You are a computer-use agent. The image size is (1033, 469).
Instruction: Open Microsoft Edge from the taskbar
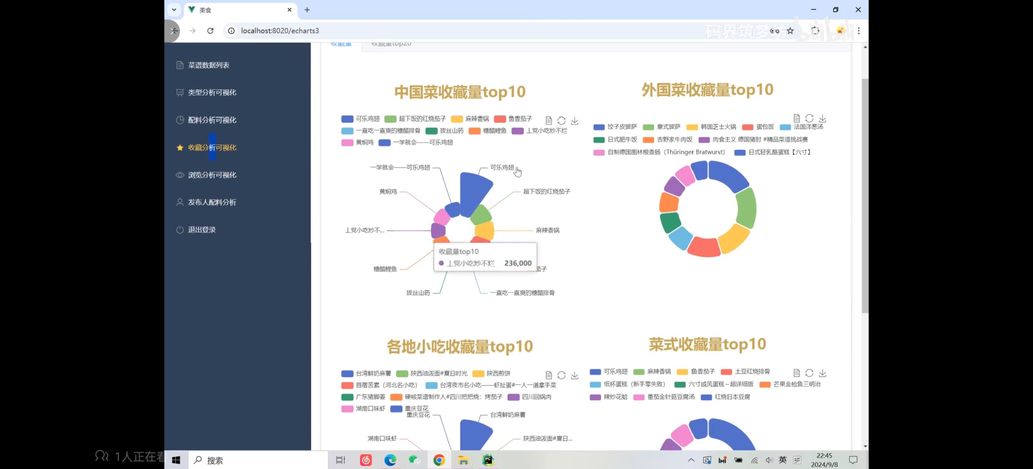(x=390, y=460)
